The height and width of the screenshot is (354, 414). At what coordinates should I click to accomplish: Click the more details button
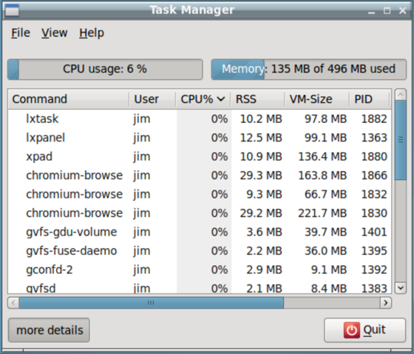point(49,330)
